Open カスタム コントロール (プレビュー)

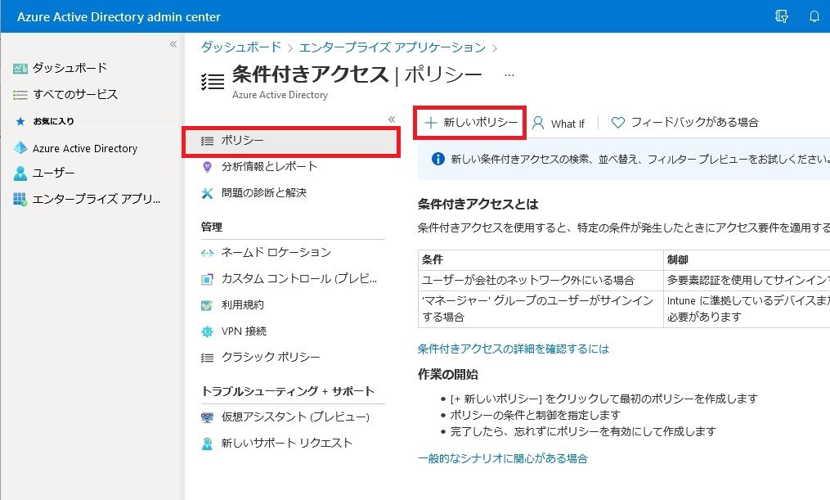[299, 278]
